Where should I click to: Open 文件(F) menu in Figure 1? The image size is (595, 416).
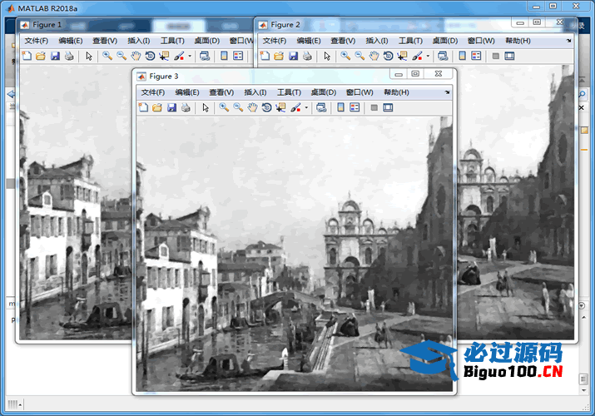point(36,41)
